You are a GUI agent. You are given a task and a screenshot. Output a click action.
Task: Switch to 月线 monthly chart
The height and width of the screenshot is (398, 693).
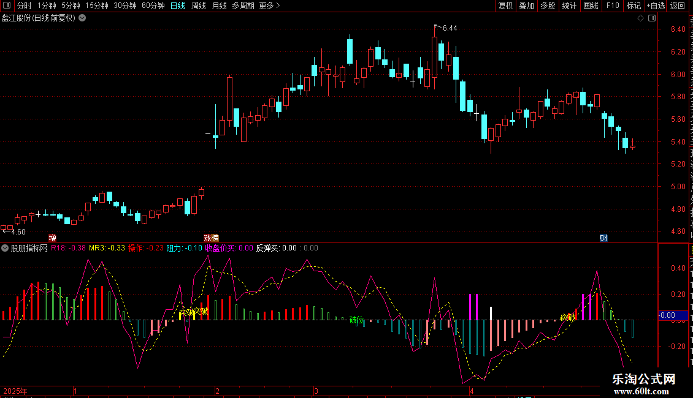pos(219,6)
